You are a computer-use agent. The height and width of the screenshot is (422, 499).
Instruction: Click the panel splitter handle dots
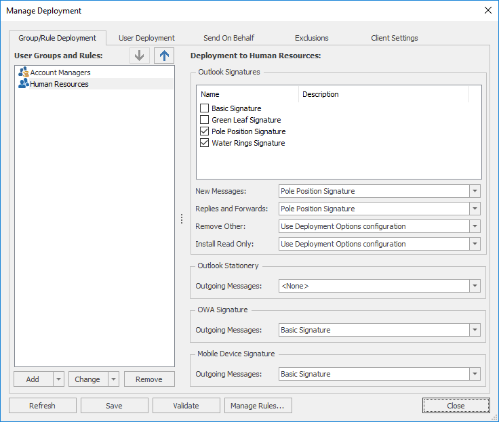[182, 219]
